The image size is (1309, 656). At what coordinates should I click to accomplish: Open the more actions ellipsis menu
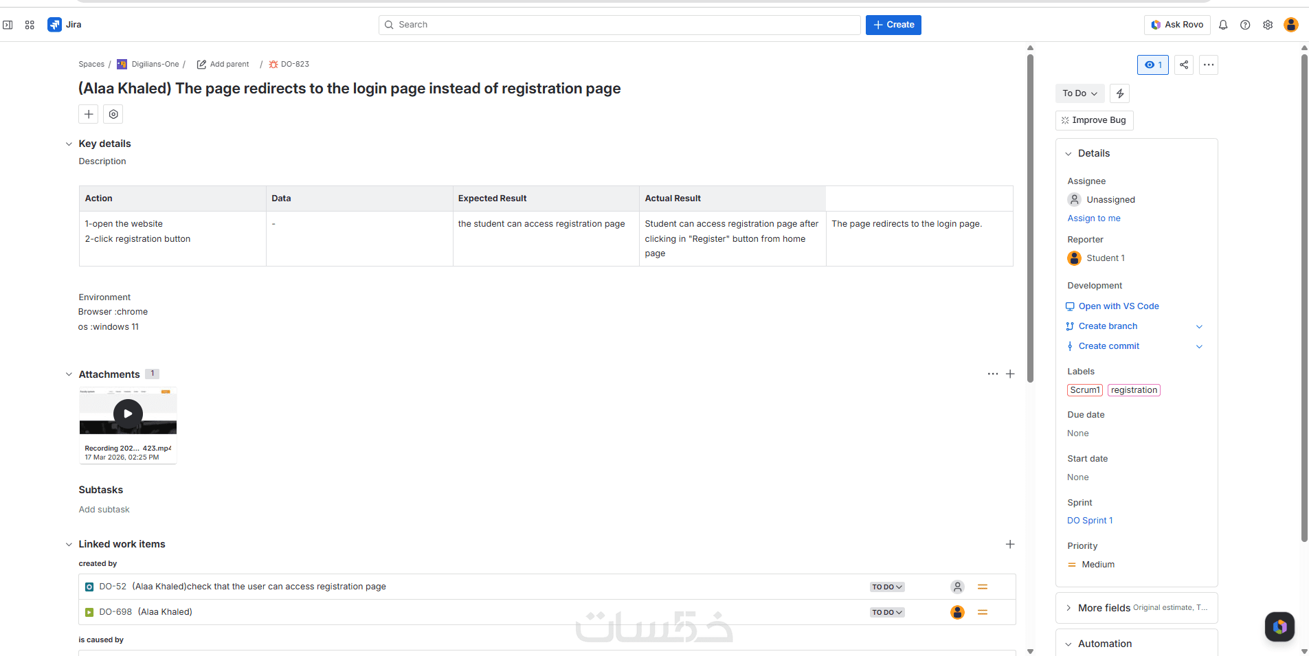1209,65
